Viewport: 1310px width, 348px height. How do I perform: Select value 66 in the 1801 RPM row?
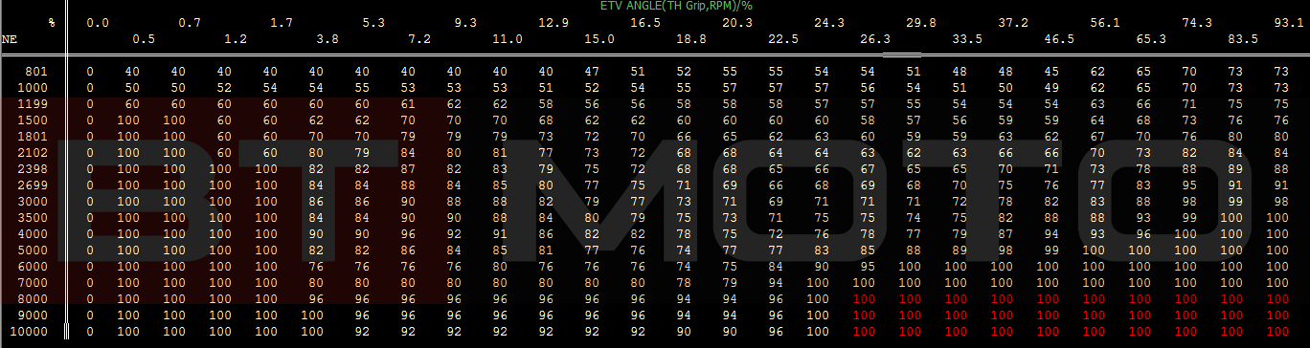pyautogui.click(x=684, y=136)
